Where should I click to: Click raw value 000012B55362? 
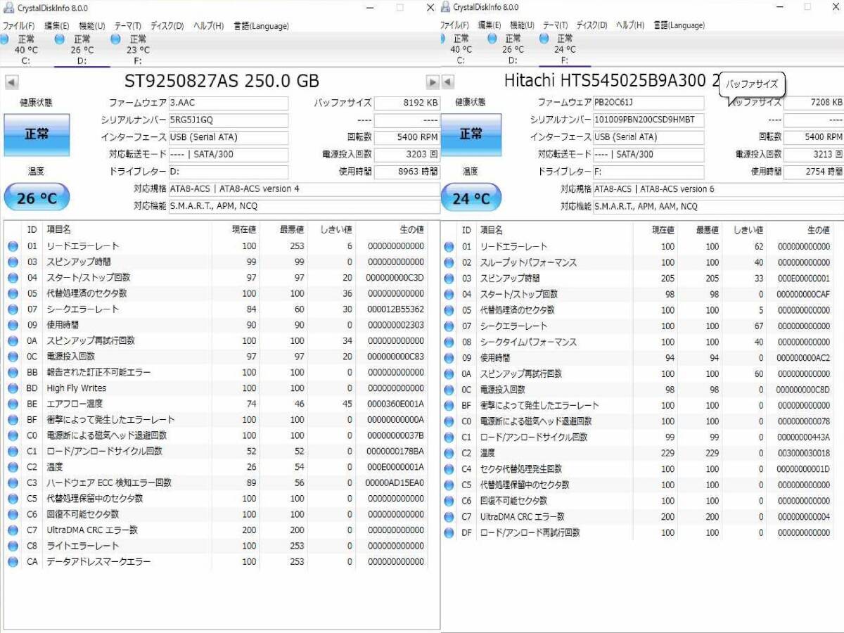coord(395,309)
